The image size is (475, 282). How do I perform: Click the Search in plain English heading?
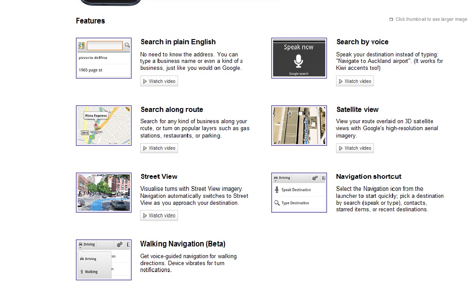(x=178, y=42)
